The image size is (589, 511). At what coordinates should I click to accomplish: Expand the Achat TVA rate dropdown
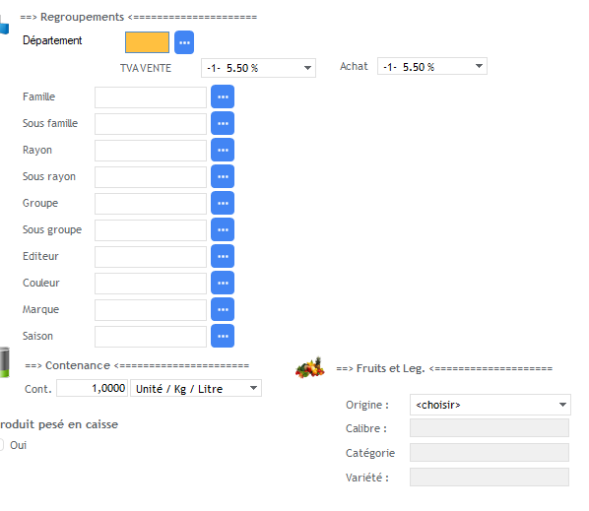(x=432, y=66)
